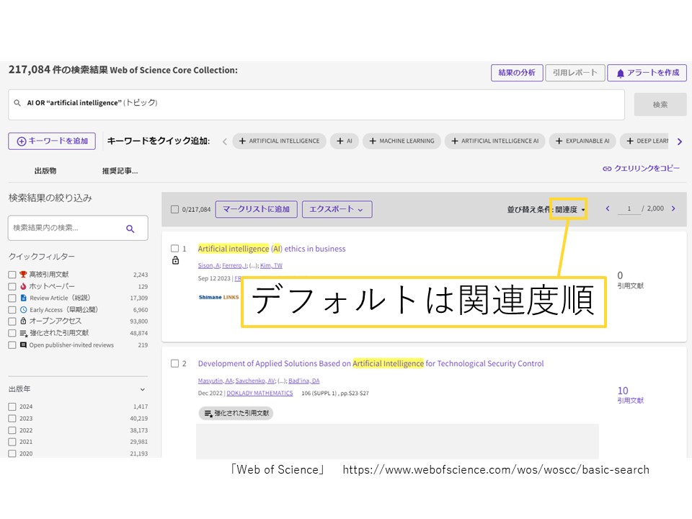Add quick keyword EXPLAINABLE AI

tap(582, 141)
